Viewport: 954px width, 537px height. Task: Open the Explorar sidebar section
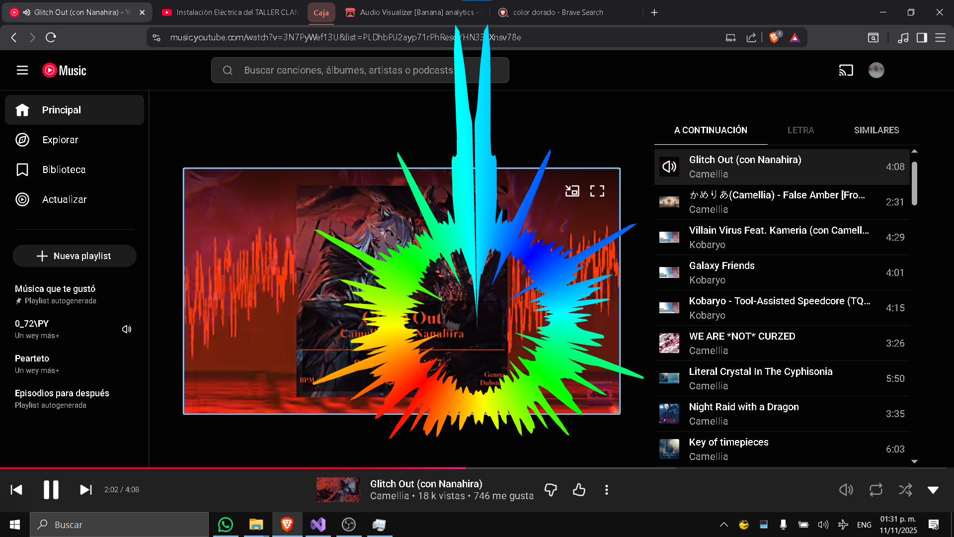60,140
